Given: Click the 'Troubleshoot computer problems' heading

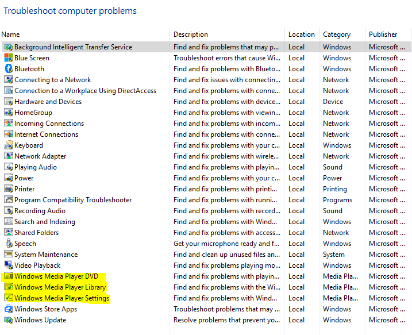Looking at the screenshot, I should (70, 11).
